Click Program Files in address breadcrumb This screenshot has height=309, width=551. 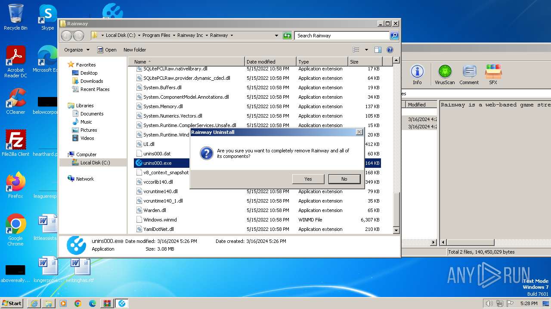(156, 36)
